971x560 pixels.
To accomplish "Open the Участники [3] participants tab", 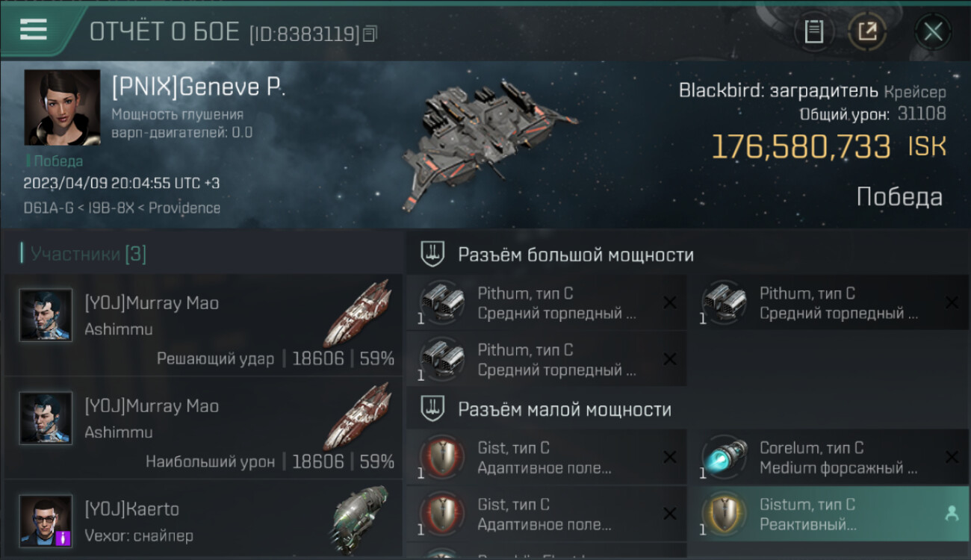I will [x=84, y=254].
